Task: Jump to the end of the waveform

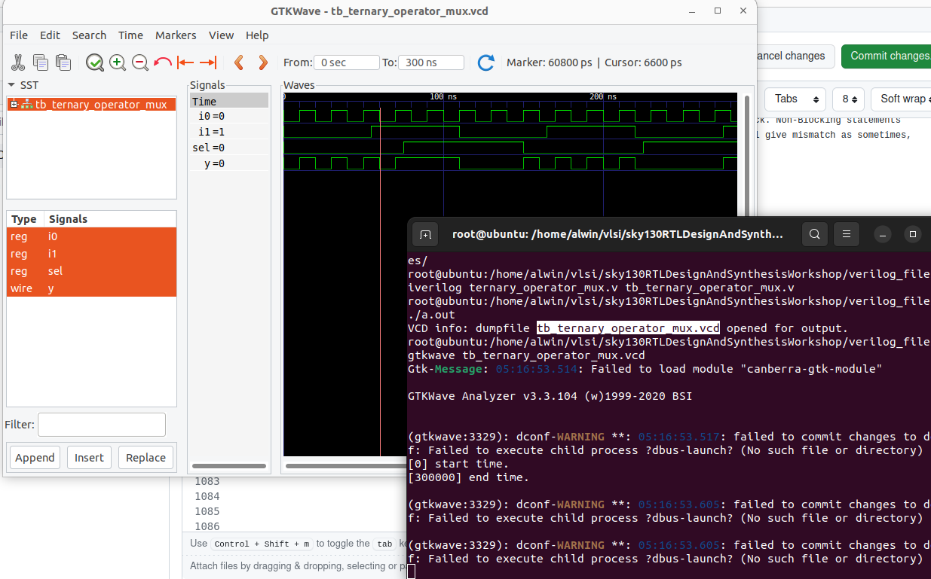Action: tap(208, 62)
